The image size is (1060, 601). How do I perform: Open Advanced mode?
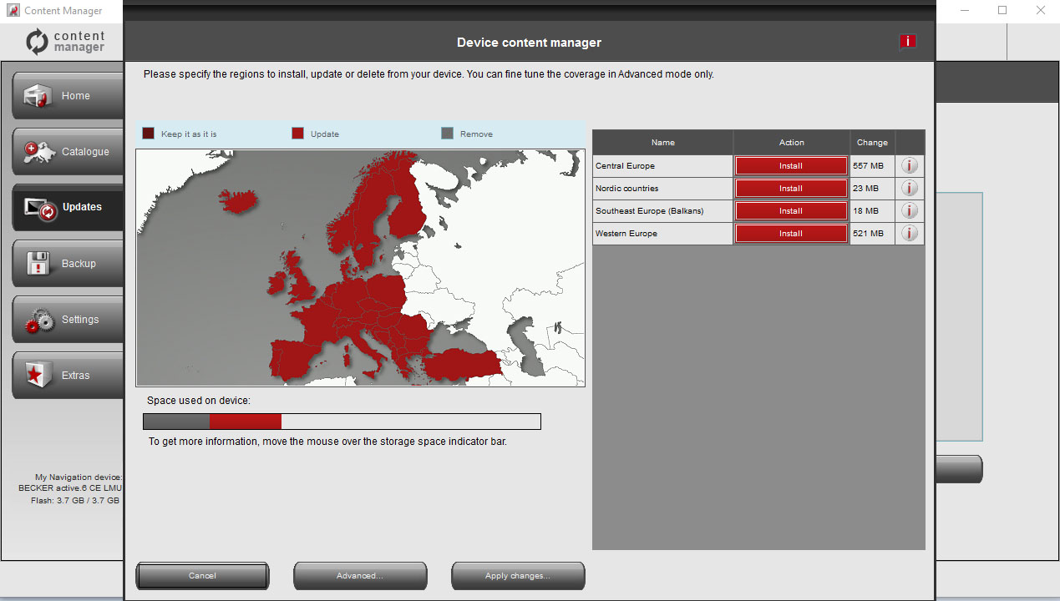pos(360,576)
